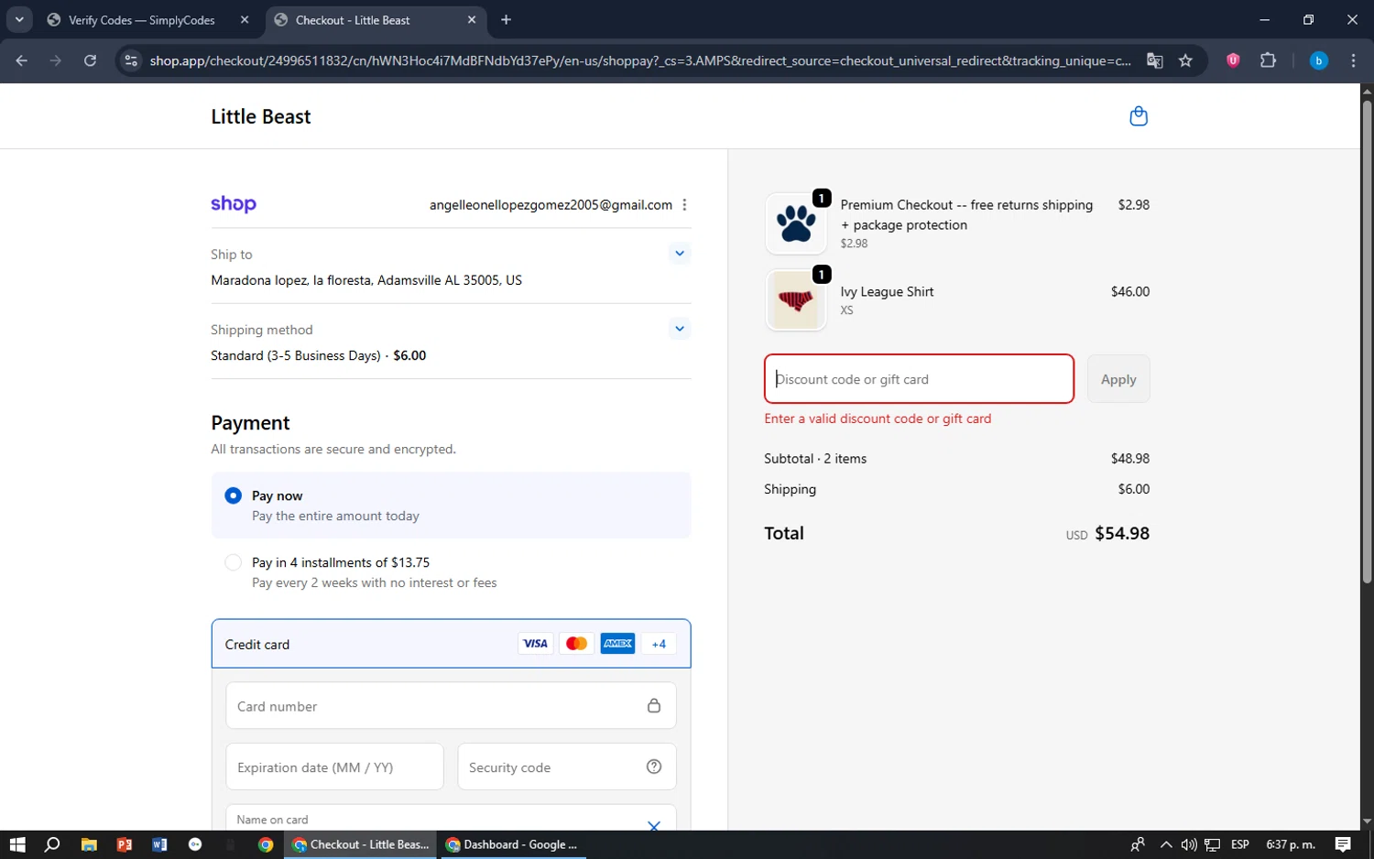Image resolution: width=1374 pixels, height=859 pixels.
Task: Open the uBlock shield extension
Action: click(x=1233, y=60)
